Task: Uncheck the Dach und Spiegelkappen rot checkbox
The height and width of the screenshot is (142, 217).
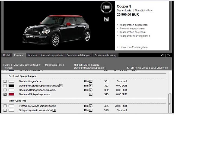Action: (5, 94)
